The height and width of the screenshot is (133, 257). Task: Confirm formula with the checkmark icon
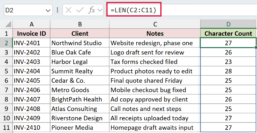click(x=80, y=10)
